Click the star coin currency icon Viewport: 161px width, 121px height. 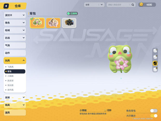141,4
